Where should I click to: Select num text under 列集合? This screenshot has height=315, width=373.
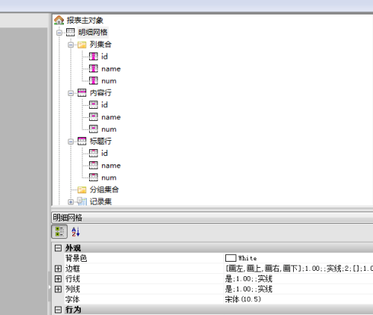point(109,81)
